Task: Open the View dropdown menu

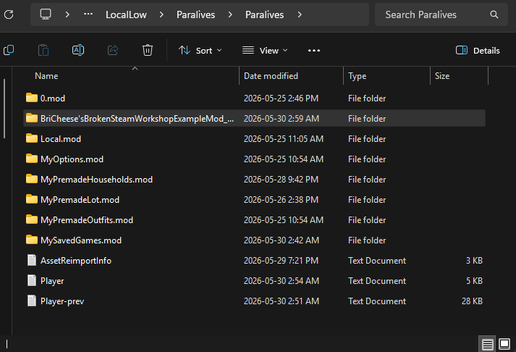Action: click(x=265, y=51)
